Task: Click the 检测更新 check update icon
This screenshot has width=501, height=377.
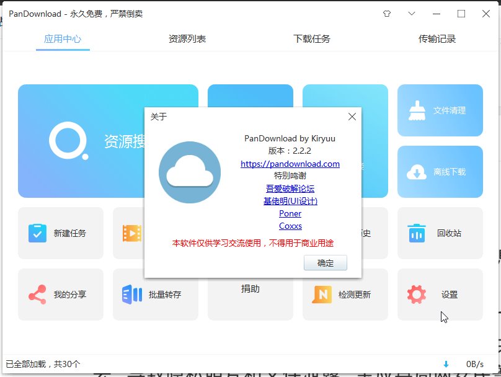Action: [x=322, y=295]
